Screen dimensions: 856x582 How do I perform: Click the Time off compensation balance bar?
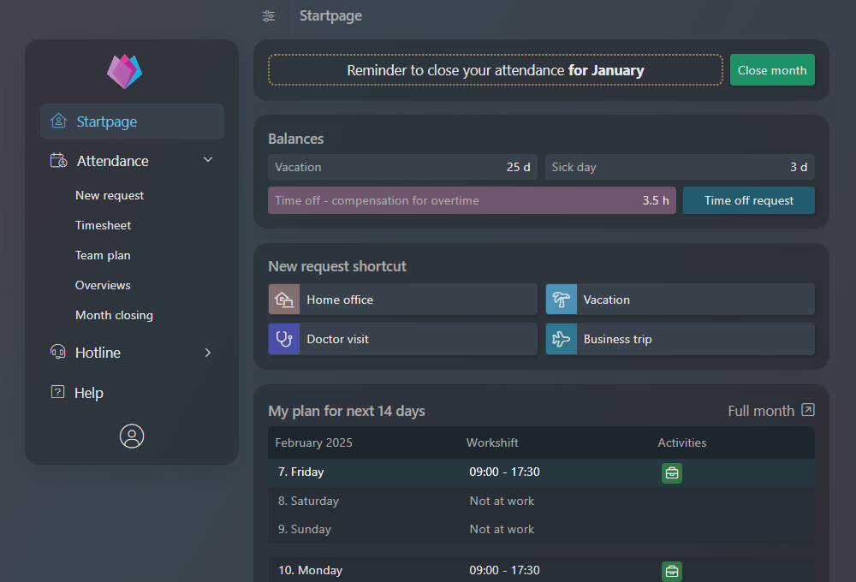coord(472,200)
